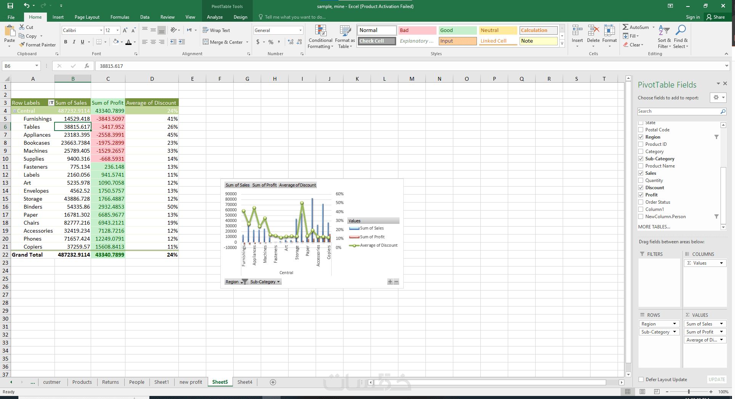Click the Save icon in the title bar
The width and height of the screenshot is (735, 399).
(10, 6)
